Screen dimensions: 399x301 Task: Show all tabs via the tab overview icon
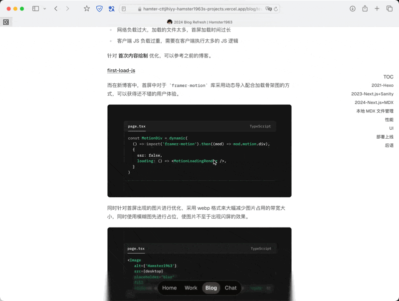(x=390, y=8)
